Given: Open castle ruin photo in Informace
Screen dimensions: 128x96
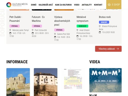Looking at the screenshot, I should point(18,82).
